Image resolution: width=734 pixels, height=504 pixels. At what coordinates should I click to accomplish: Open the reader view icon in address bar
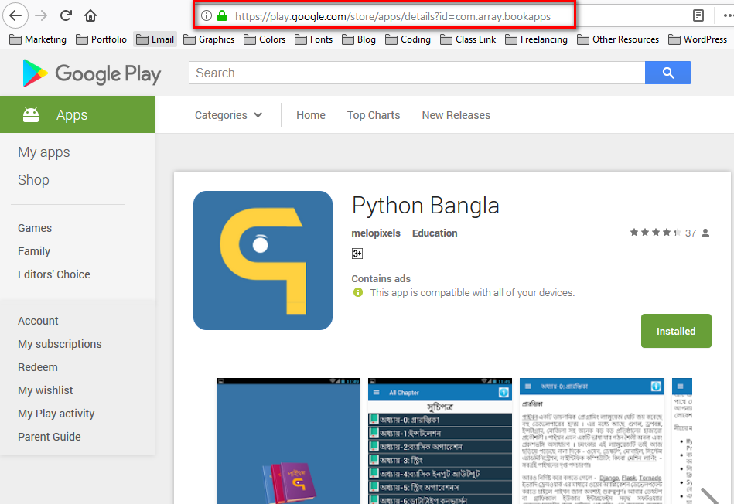pos(698,15)
